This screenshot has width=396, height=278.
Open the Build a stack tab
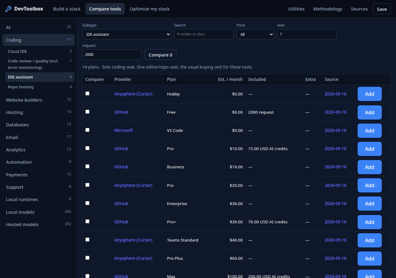coord(67,9)
